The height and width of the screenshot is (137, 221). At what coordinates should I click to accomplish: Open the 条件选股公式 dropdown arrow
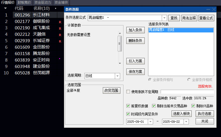pos(164,18)
